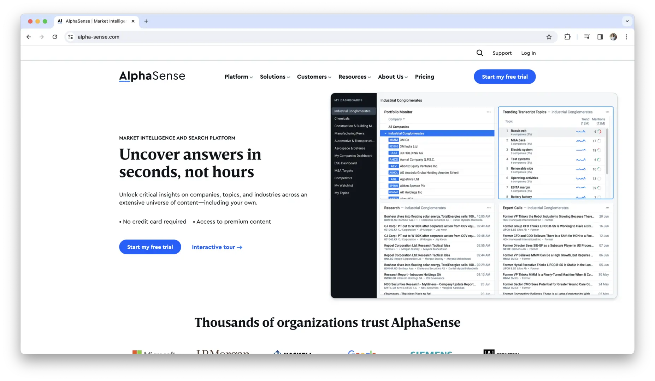This screenshot has height=381, width=655.
Task: Expand the Solutions dropdown menu
Action: point(275,77)
